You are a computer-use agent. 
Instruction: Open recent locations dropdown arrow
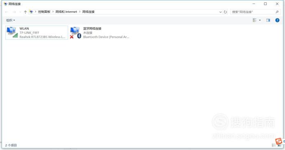[x=20, y=12]
